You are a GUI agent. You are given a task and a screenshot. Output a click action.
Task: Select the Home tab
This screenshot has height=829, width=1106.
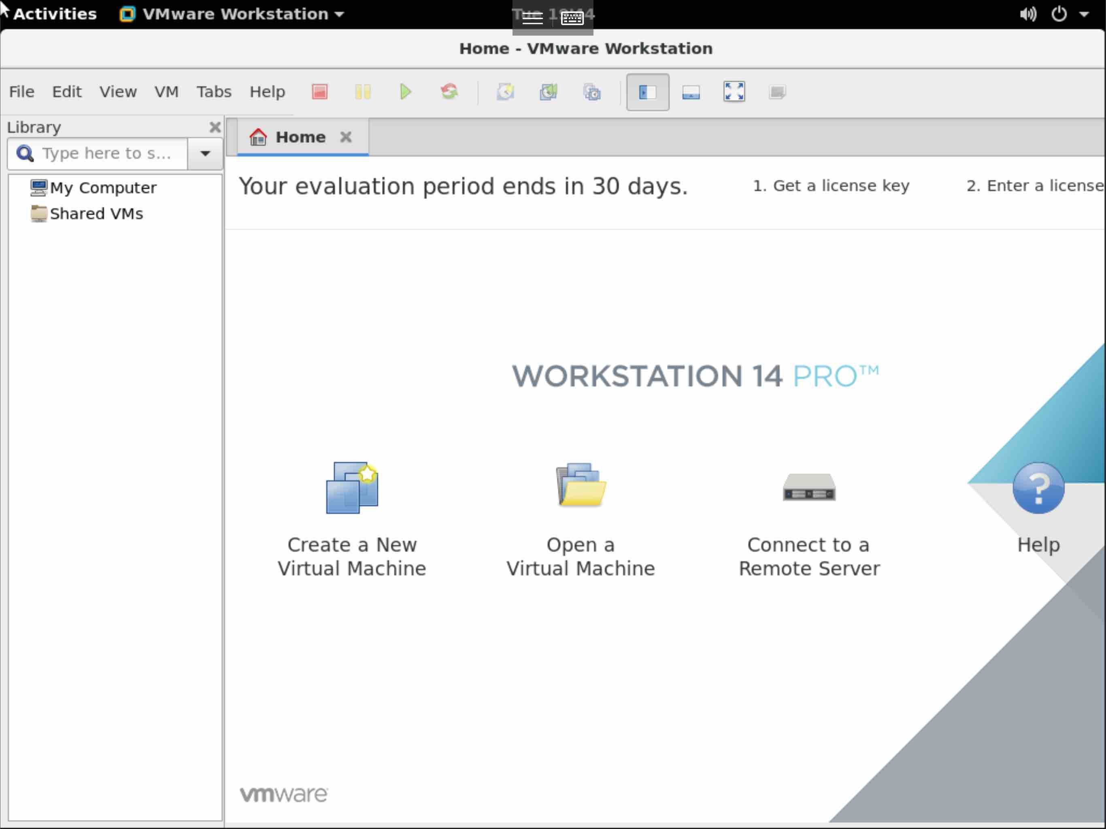point(300,137)
